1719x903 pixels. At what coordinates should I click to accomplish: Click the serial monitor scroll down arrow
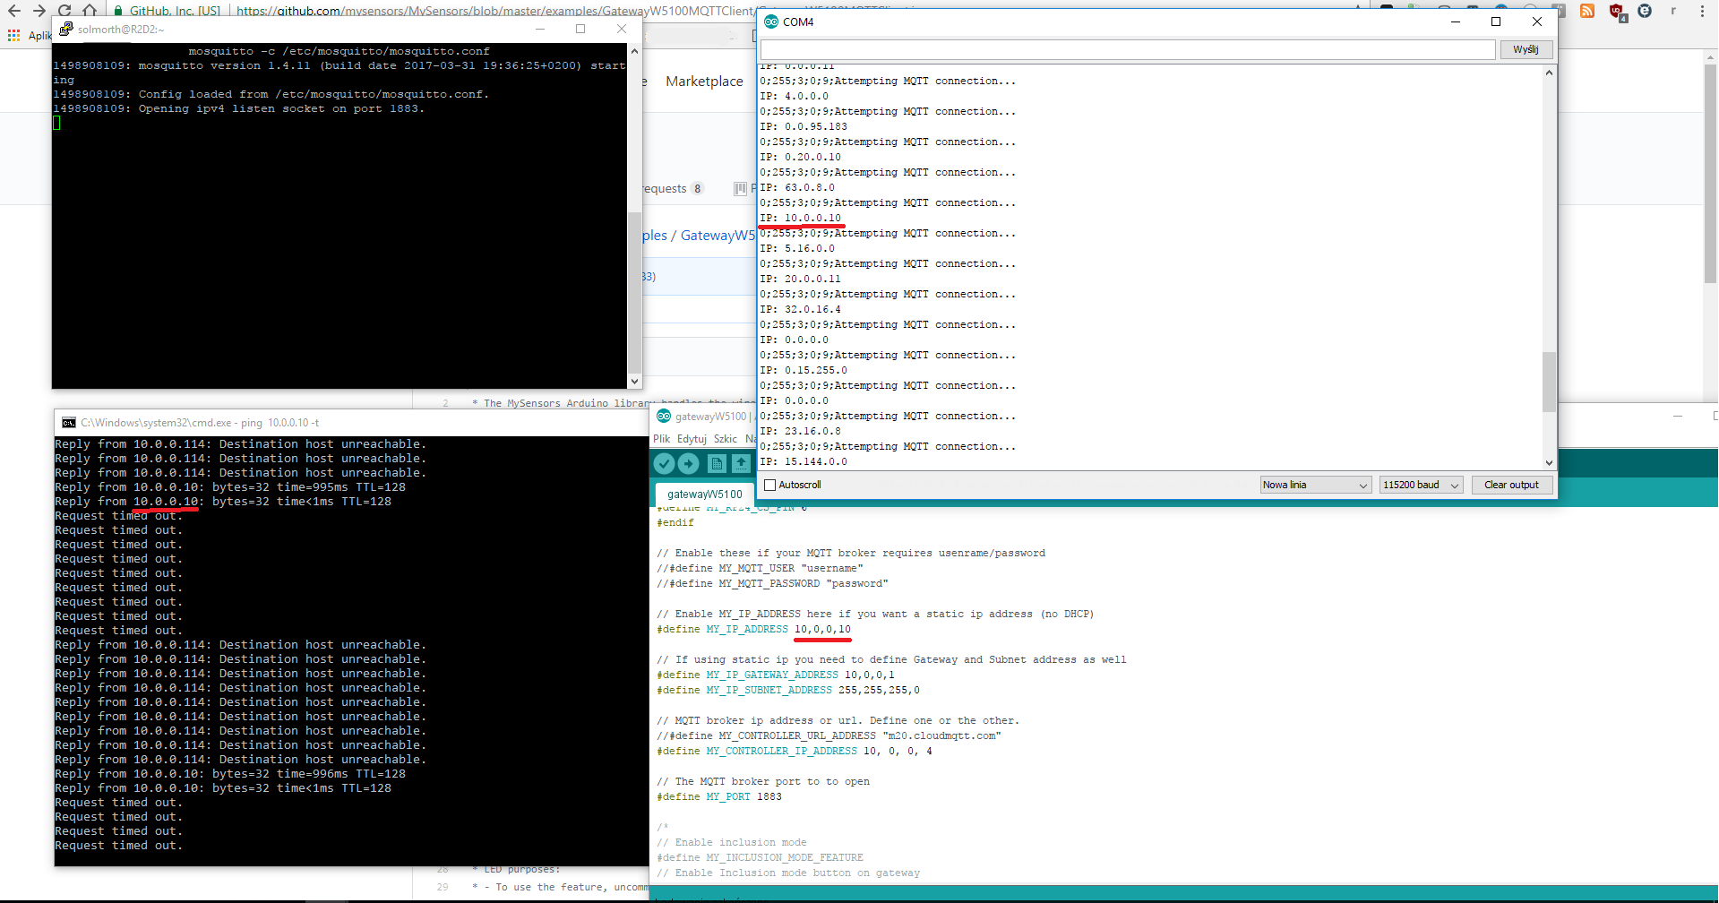pyautogui.click(x=1549, y=463)
